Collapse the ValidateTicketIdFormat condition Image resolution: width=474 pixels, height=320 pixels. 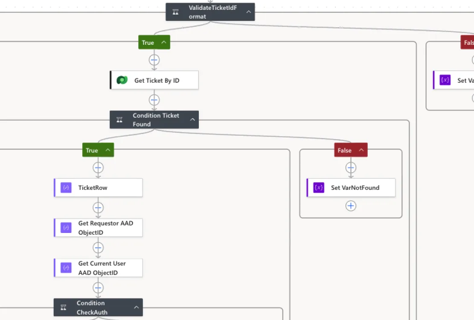click(248, 12)
